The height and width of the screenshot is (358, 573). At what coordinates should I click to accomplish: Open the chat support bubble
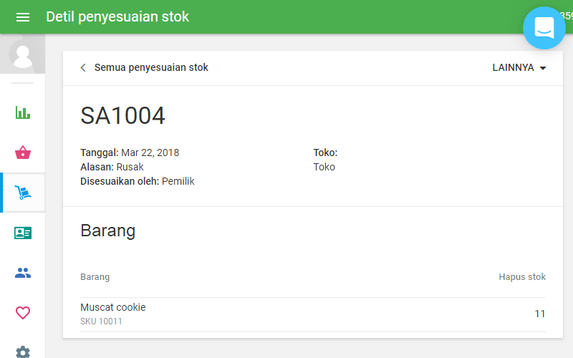click(544, 28)
